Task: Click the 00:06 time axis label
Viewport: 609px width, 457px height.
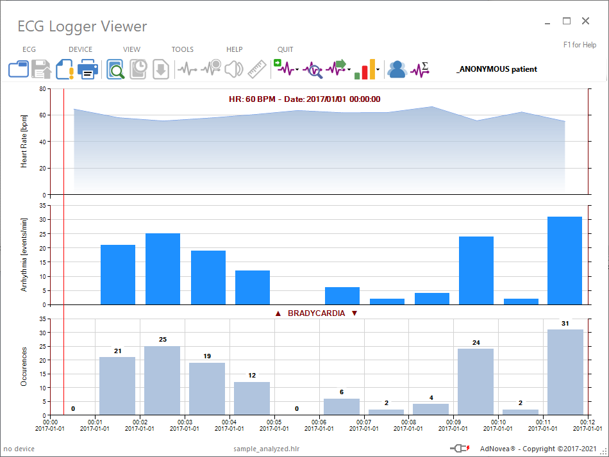Action: (319, 425)
